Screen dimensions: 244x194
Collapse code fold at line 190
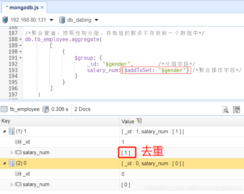(21, 52)
